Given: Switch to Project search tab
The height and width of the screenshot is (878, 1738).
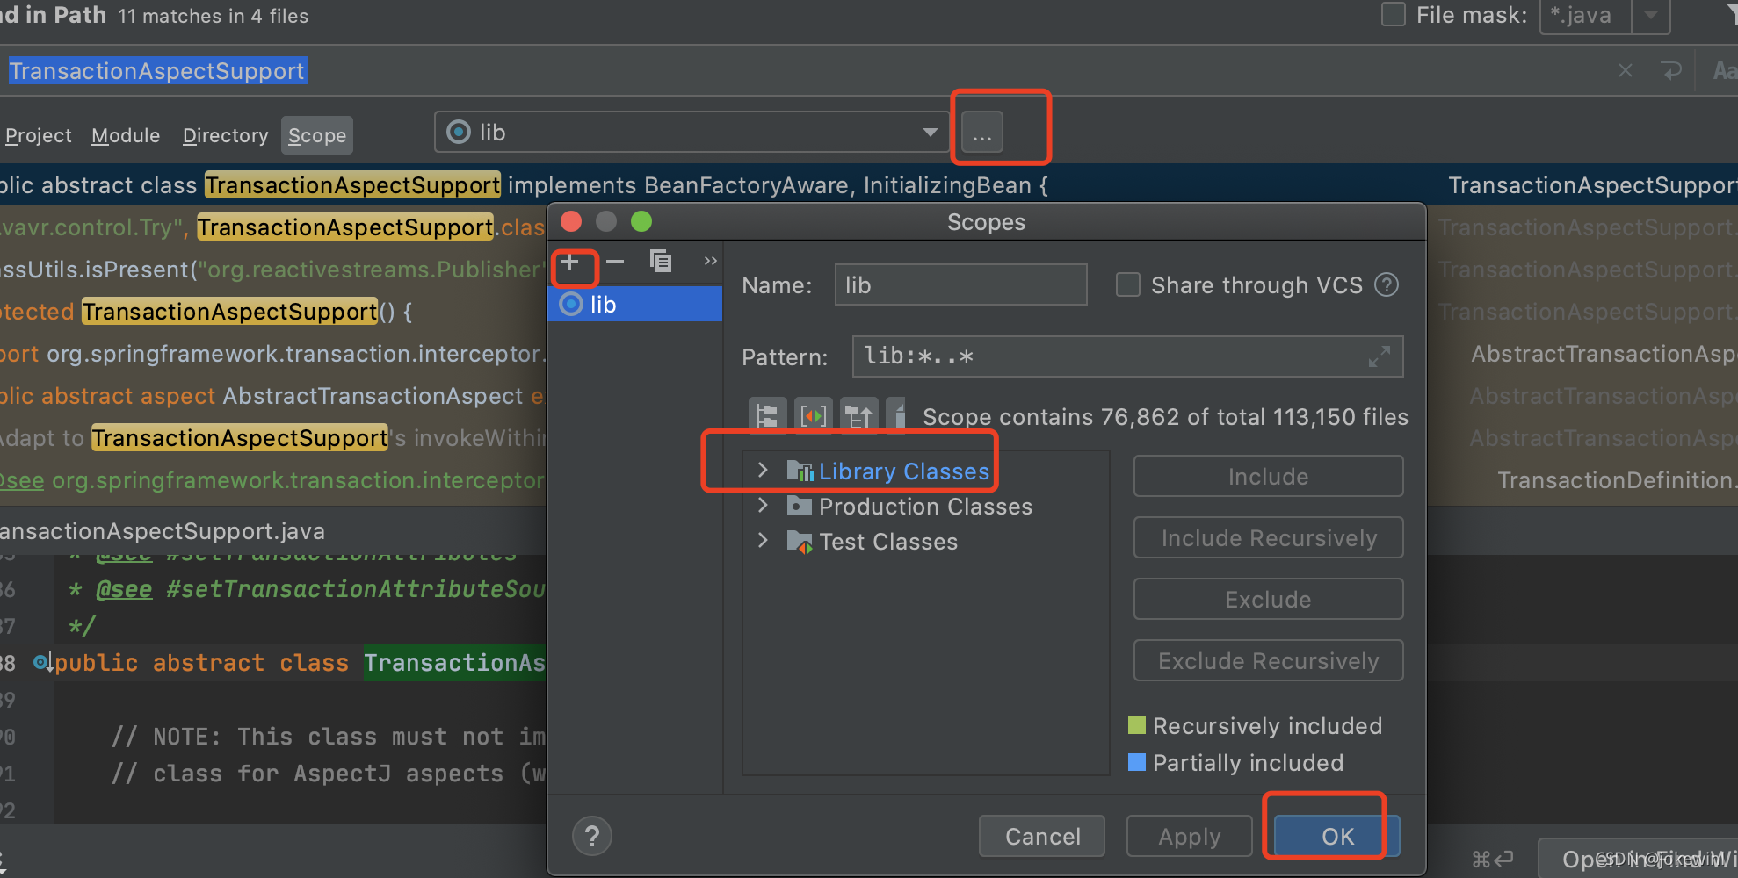Looking at the screenshot, I should [39, 135].
